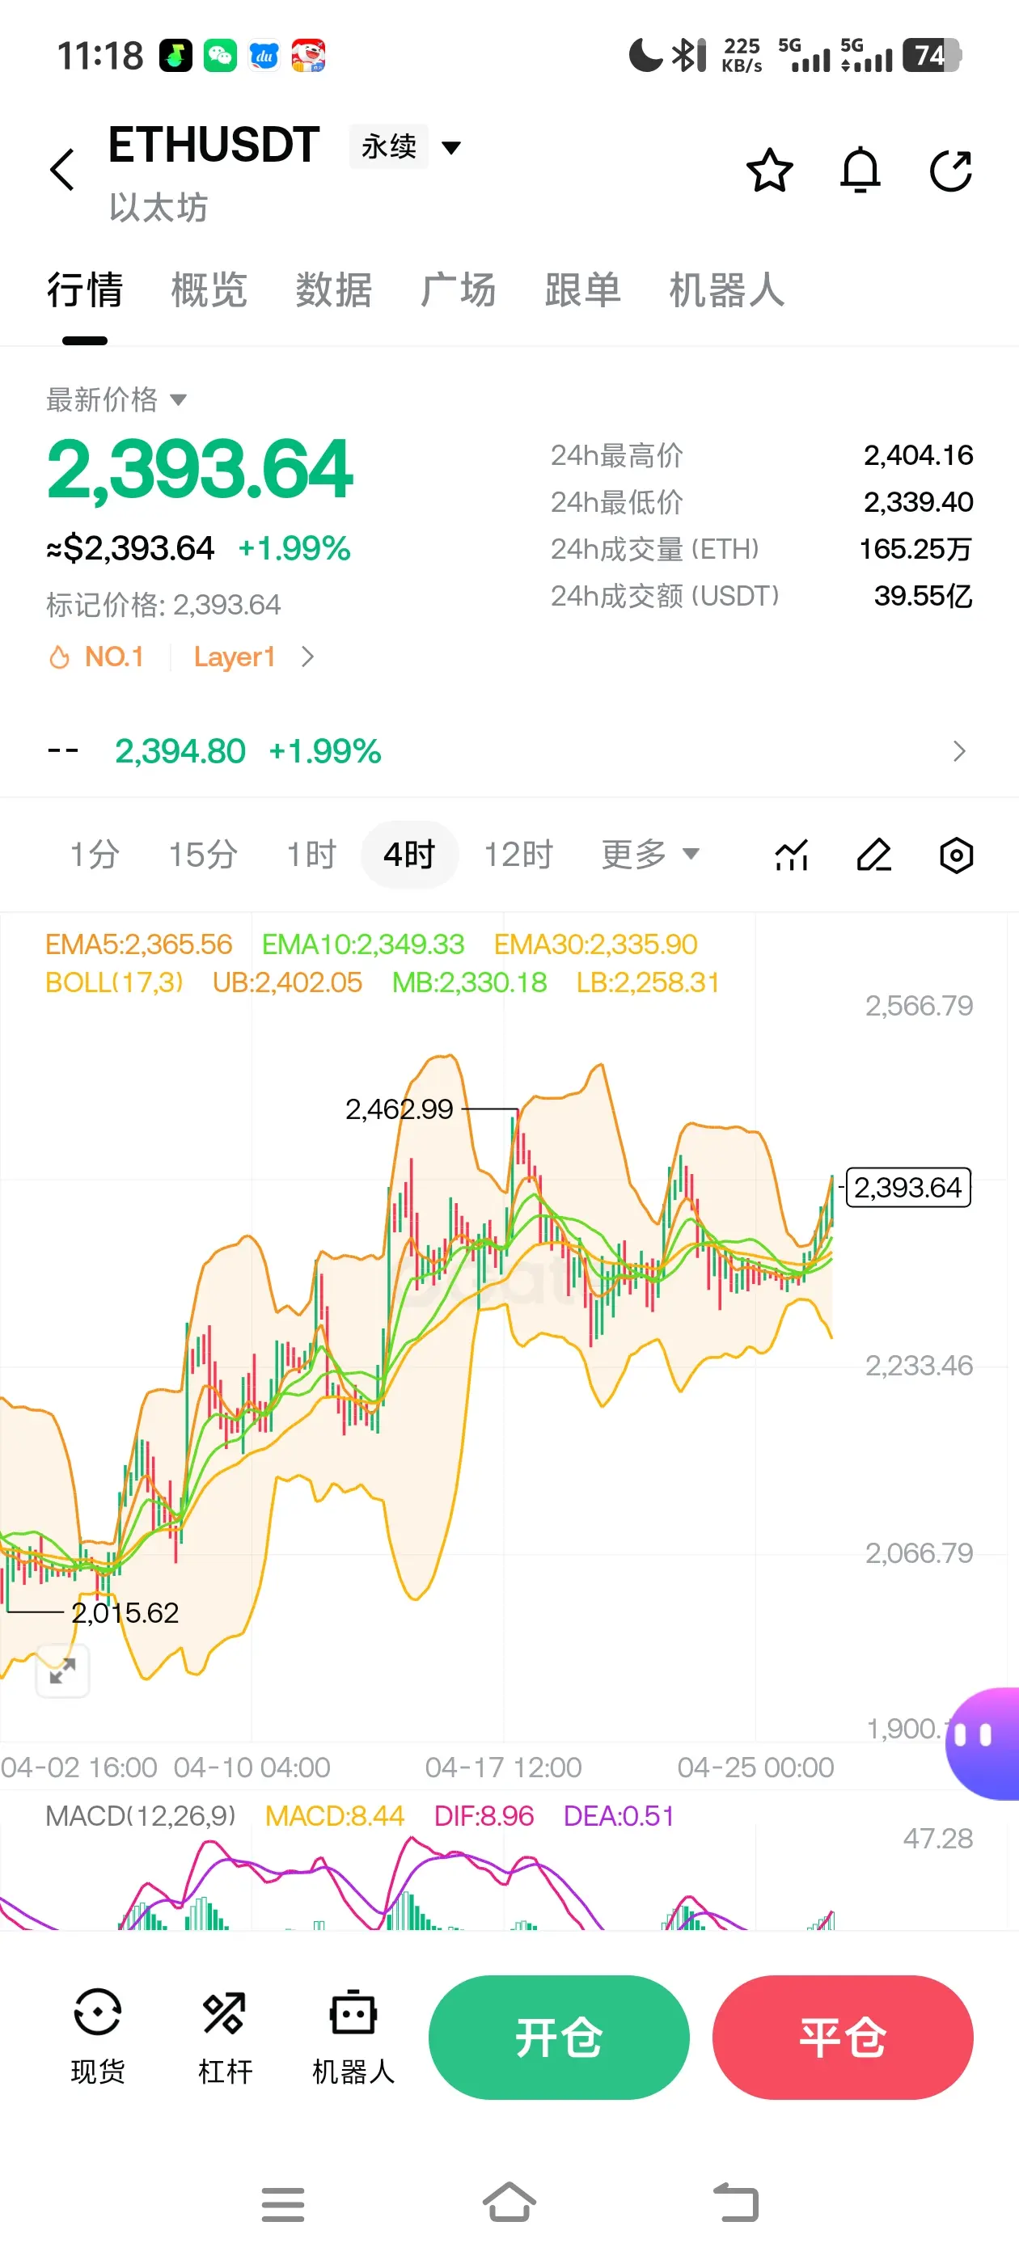This screenshot has height=2264, width=1019.
Task: Tap the 24h成交量 value 165.25万
Action: [915, 549]
